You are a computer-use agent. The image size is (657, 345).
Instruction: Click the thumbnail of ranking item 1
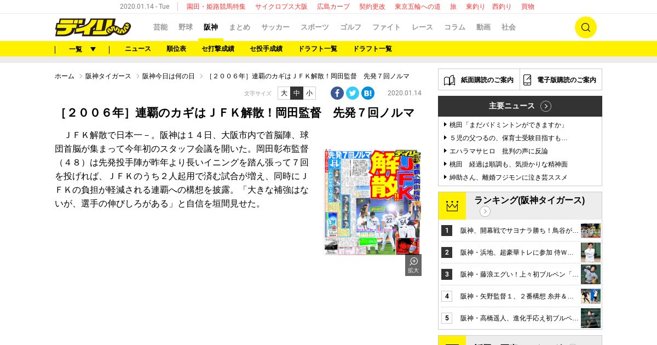pos(591,231)
